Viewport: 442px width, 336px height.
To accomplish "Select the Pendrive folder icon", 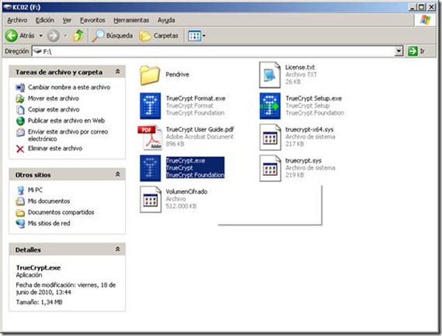I will pos(150,75).
